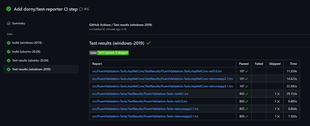Open the AspNetCore-netcoreapp2.1.trx report link
Screen dimensions: 310x126
pyautogui.click(x=162, y=79)
